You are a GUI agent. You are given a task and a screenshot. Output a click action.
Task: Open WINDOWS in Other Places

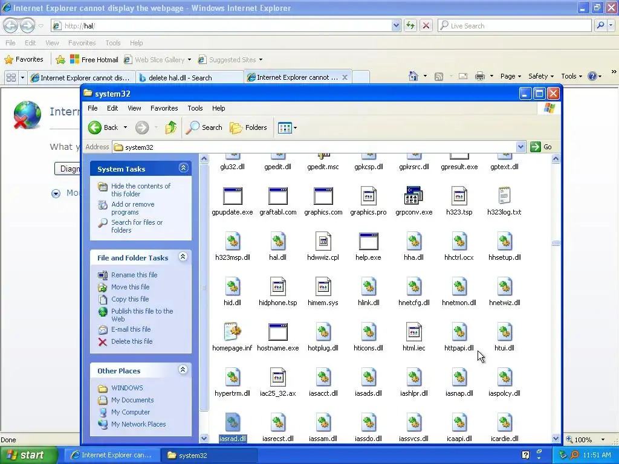[127, 388]
